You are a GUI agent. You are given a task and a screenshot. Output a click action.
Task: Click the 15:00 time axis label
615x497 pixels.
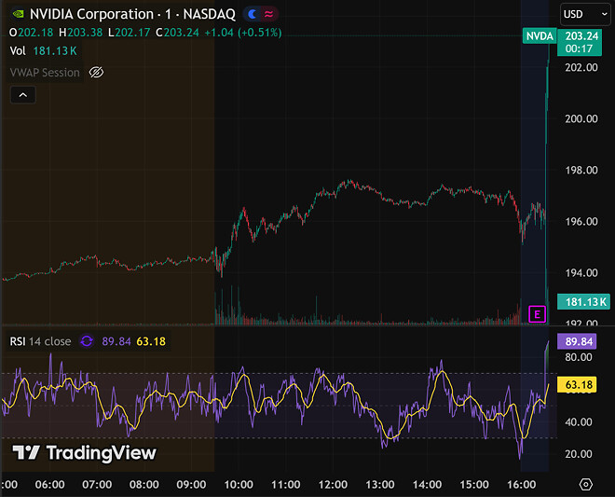(474, 485)
